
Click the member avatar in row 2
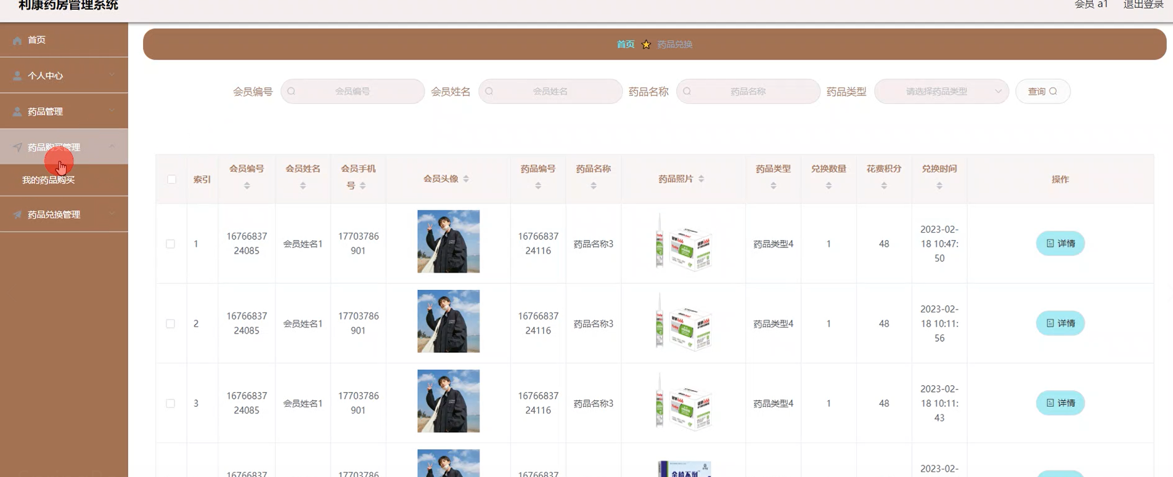[449, 321]
